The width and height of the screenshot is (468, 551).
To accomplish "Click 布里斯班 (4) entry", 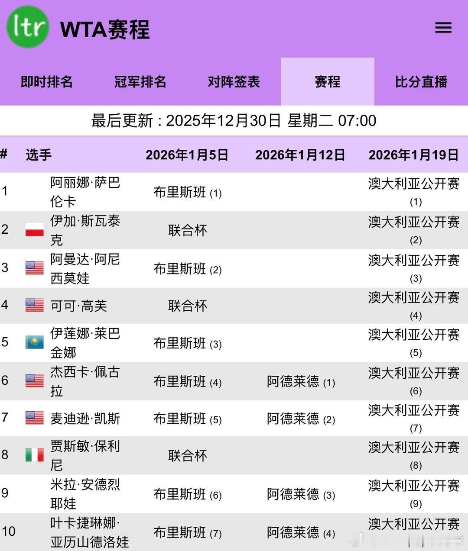I will (x=188, y=381).
